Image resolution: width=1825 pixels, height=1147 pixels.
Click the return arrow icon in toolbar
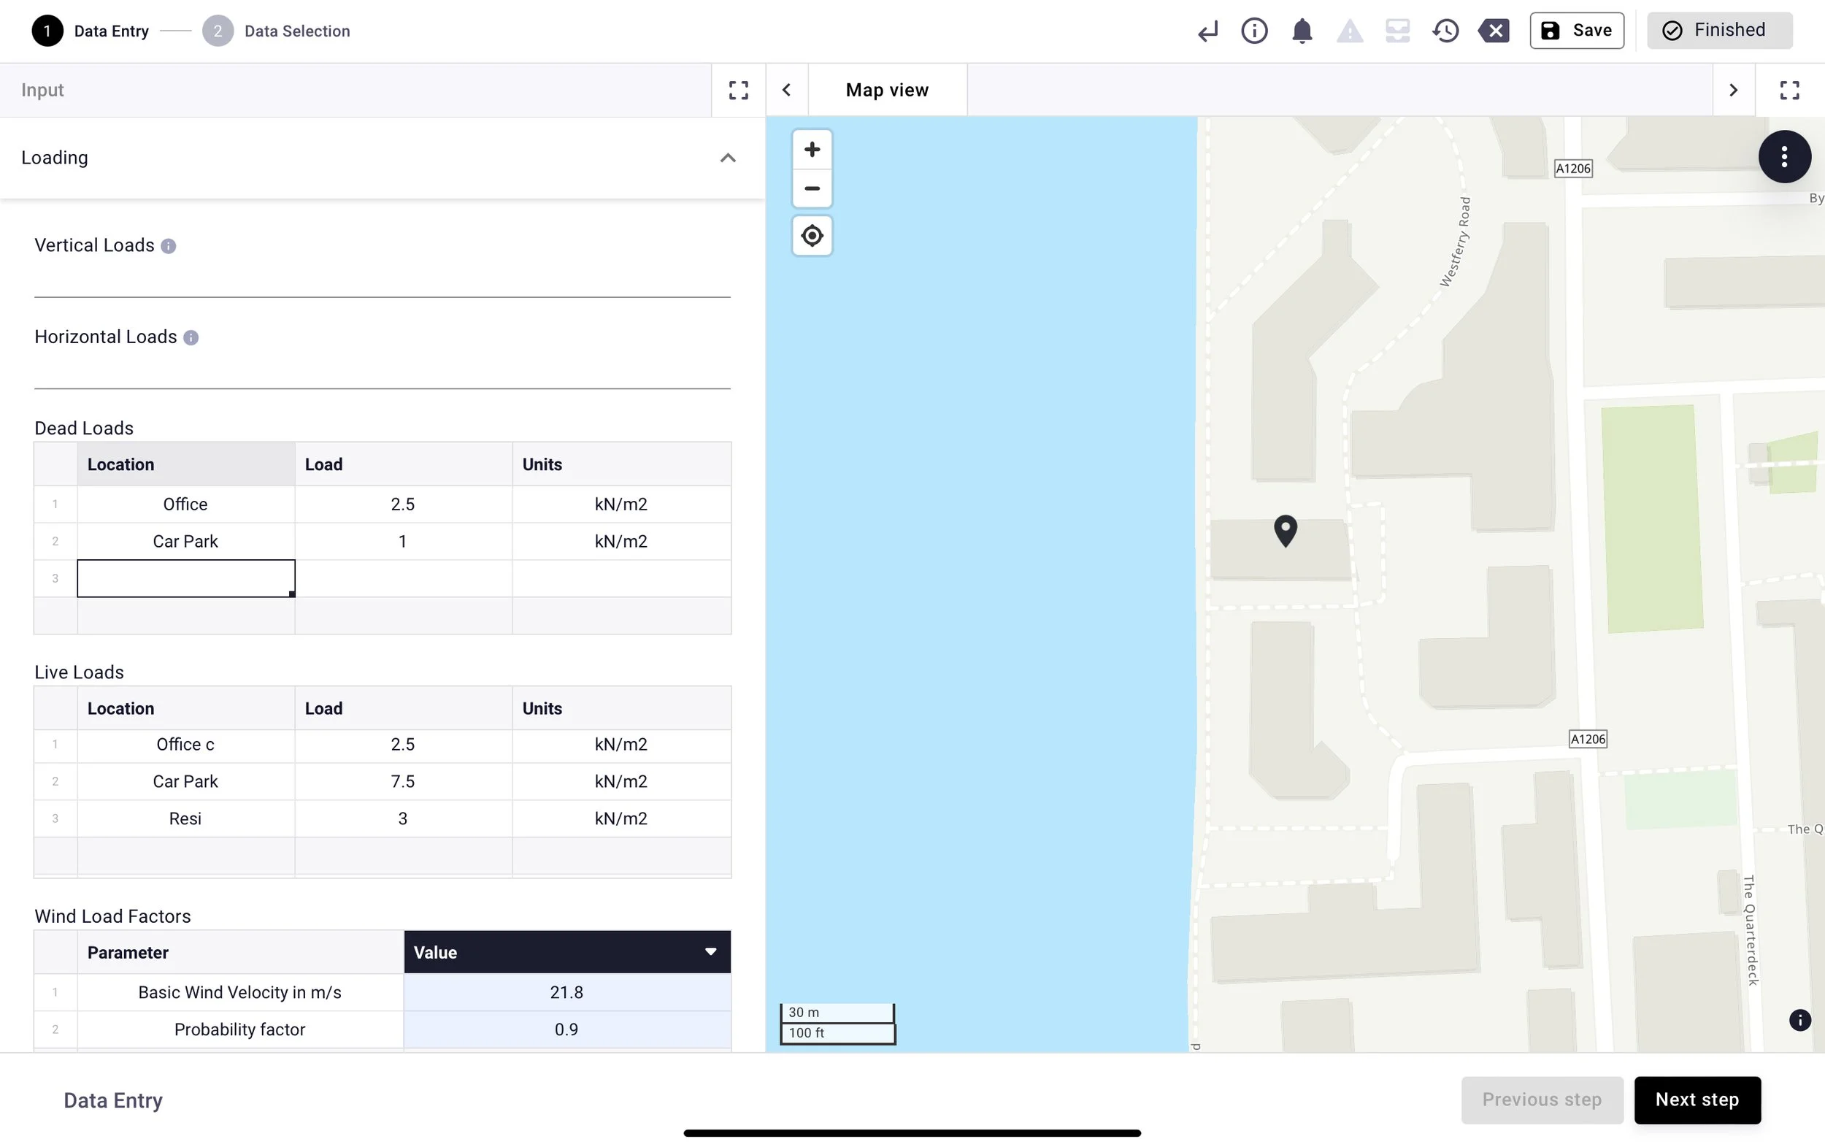pyautogui.click(x=1207, y=31)
